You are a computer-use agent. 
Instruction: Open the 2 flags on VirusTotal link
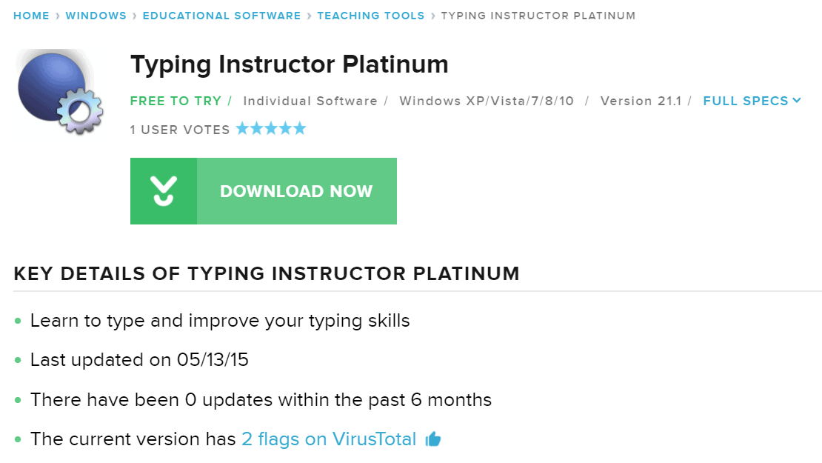[x=329, y=439]
